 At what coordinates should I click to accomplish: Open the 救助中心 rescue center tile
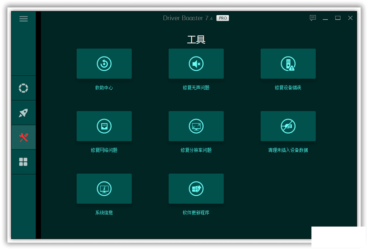[104, 63]
